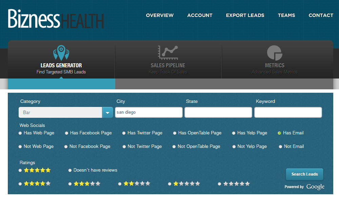Choose the three-star rating option

click(70, 184)
